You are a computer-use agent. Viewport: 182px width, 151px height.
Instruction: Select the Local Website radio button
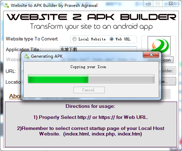click(x=75, y=39)
